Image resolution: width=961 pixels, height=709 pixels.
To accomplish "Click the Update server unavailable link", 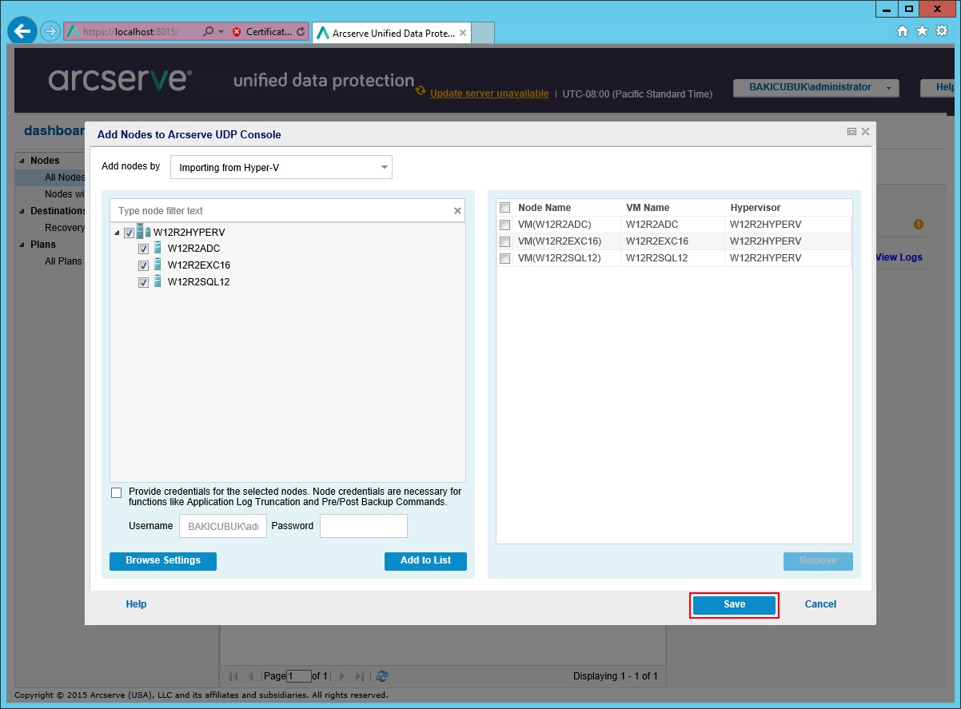I will click(489, 94).
